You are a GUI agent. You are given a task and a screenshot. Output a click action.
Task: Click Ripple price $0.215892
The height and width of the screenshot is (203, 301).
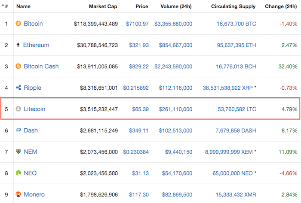coord(136,88)
